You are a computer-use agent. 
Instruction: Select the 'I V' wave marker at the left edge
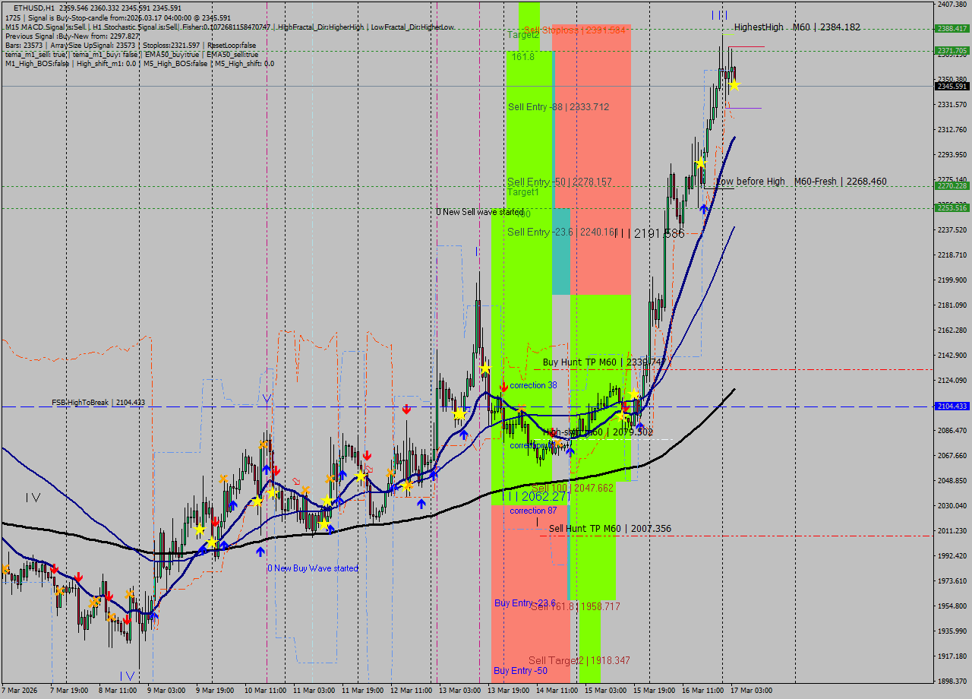(33, 497)
